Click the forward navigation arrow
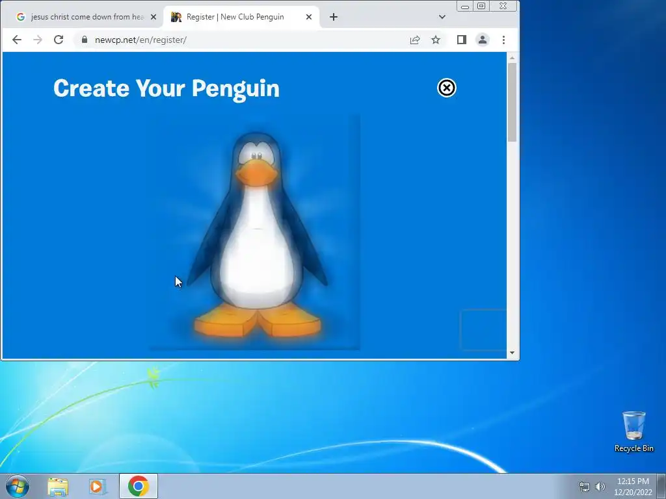Viewport: 666px width, 499px height. (x=38, y=40)
